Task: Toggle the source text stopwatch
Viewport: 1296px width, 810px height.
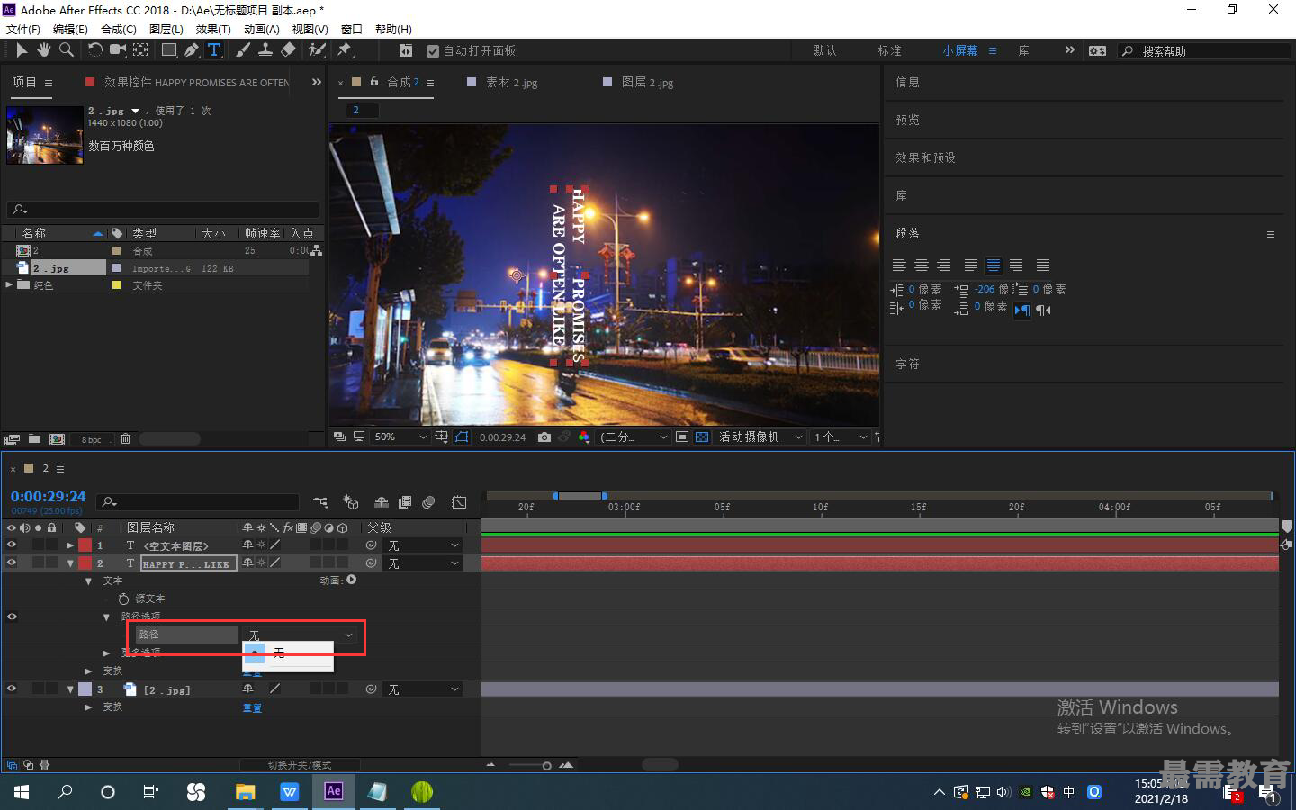Action: tap(123, 598)
